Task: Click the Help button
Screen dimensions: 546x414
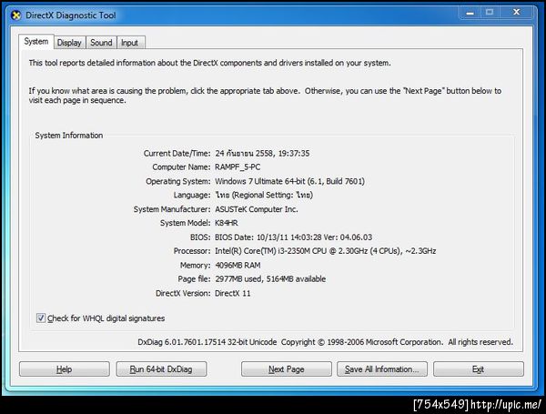Action: 65,369
